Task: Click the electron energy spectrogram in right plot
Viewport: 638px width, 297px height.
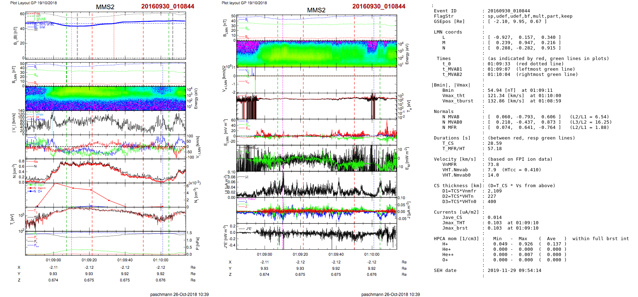Action: [x=317, y=54]
